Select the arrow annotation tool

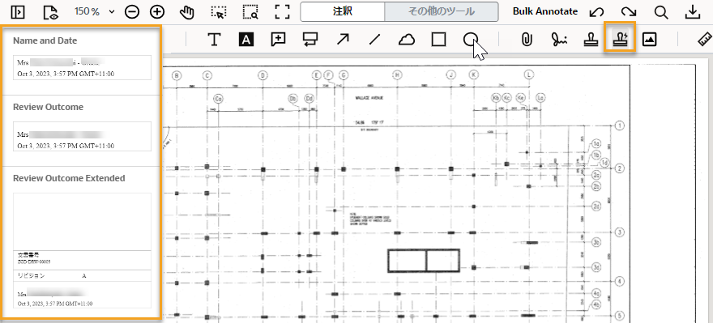343,40
